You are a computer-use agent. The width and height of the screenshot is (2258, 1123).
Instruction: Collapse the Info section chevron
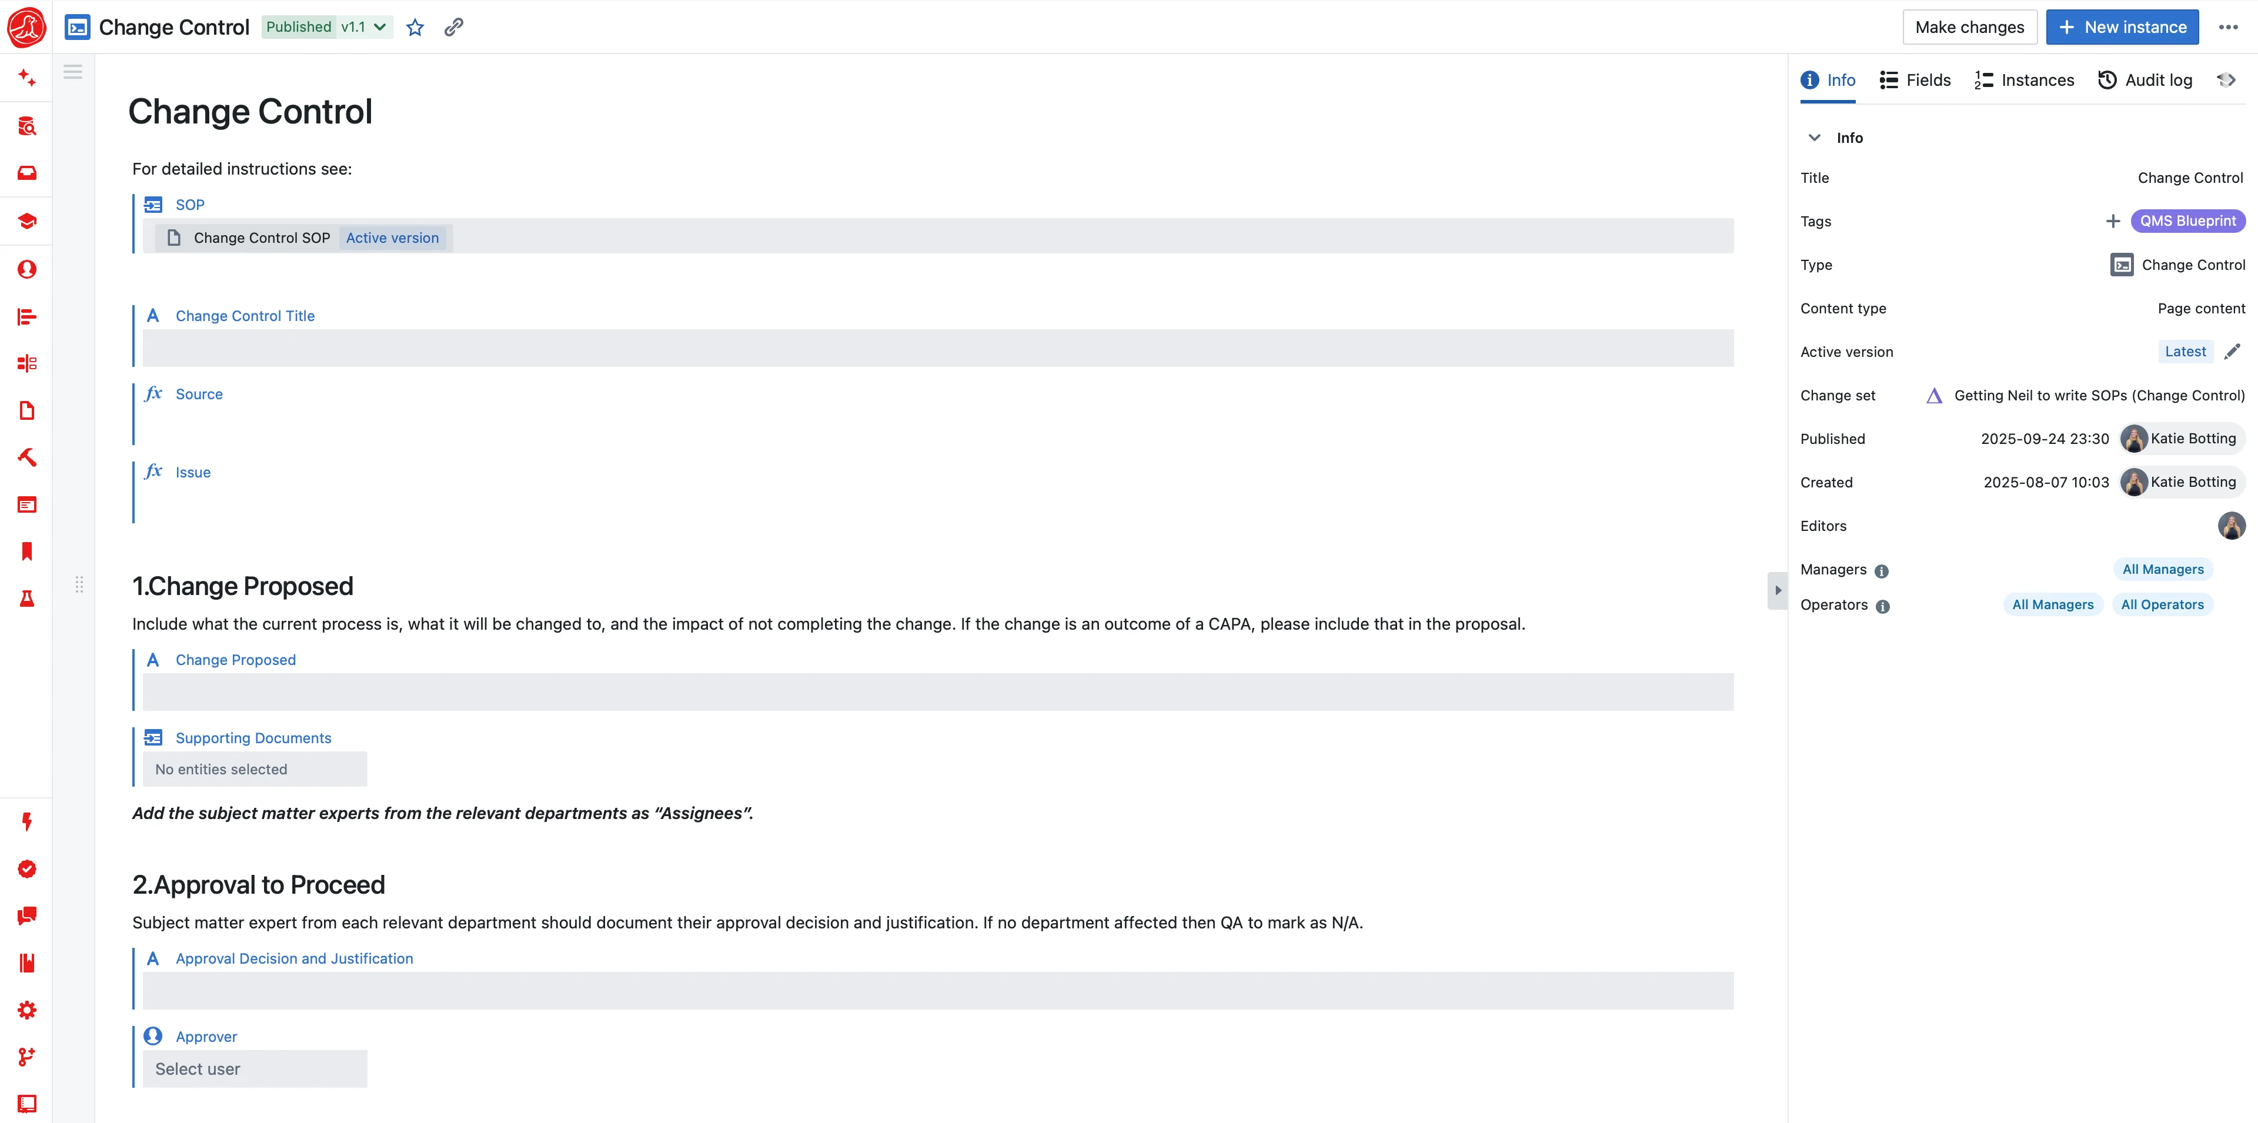tap(1815, 138)
